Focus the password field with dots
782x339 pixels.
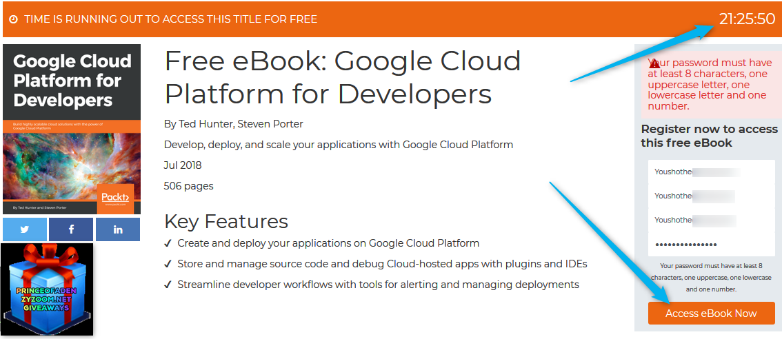pos(712,245)
